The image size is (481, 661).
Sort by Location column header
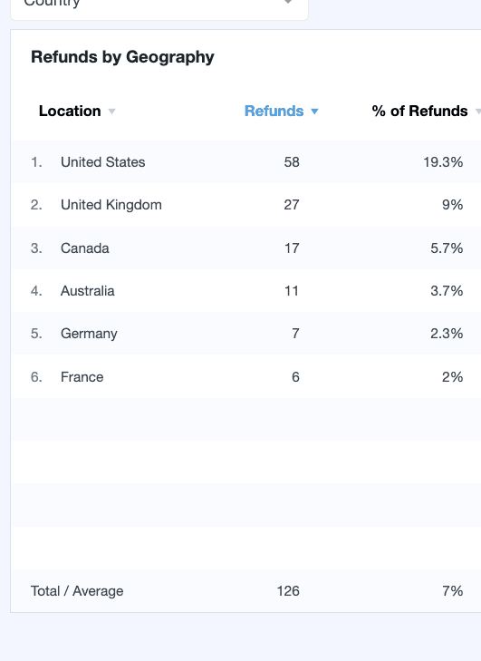tap(70, 112)
